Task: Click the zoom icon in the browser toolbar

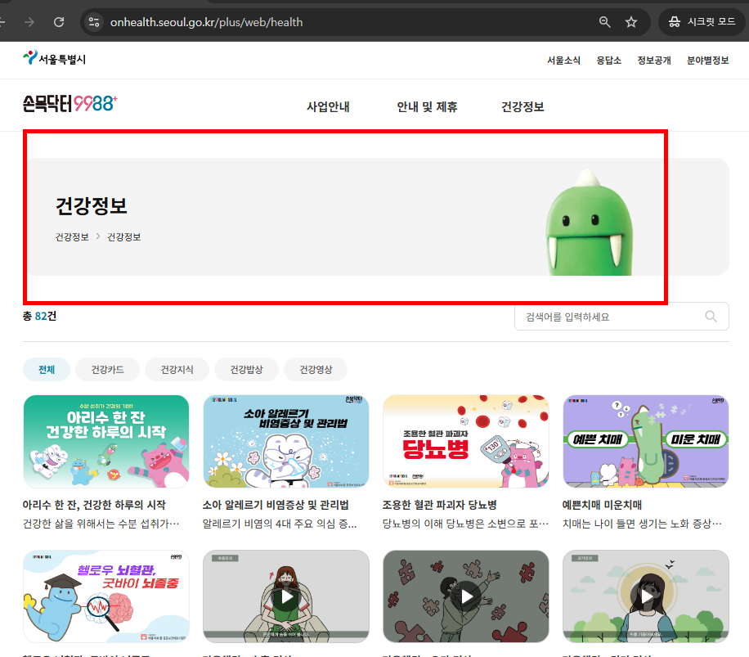Action: (604, 22)
